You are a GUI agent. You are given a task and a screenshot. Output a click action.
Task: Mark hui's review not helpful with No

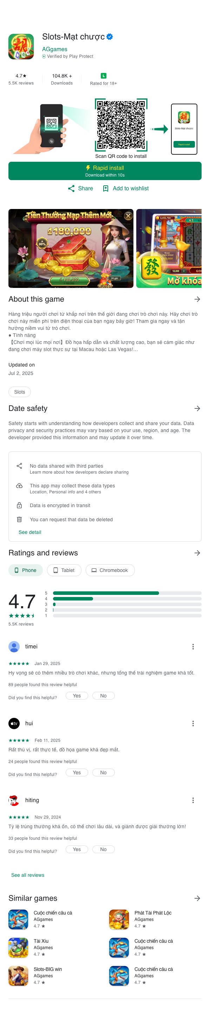(103, 773)
